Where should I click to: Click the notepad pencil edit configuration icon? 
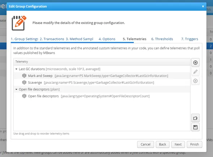(19, 23)
